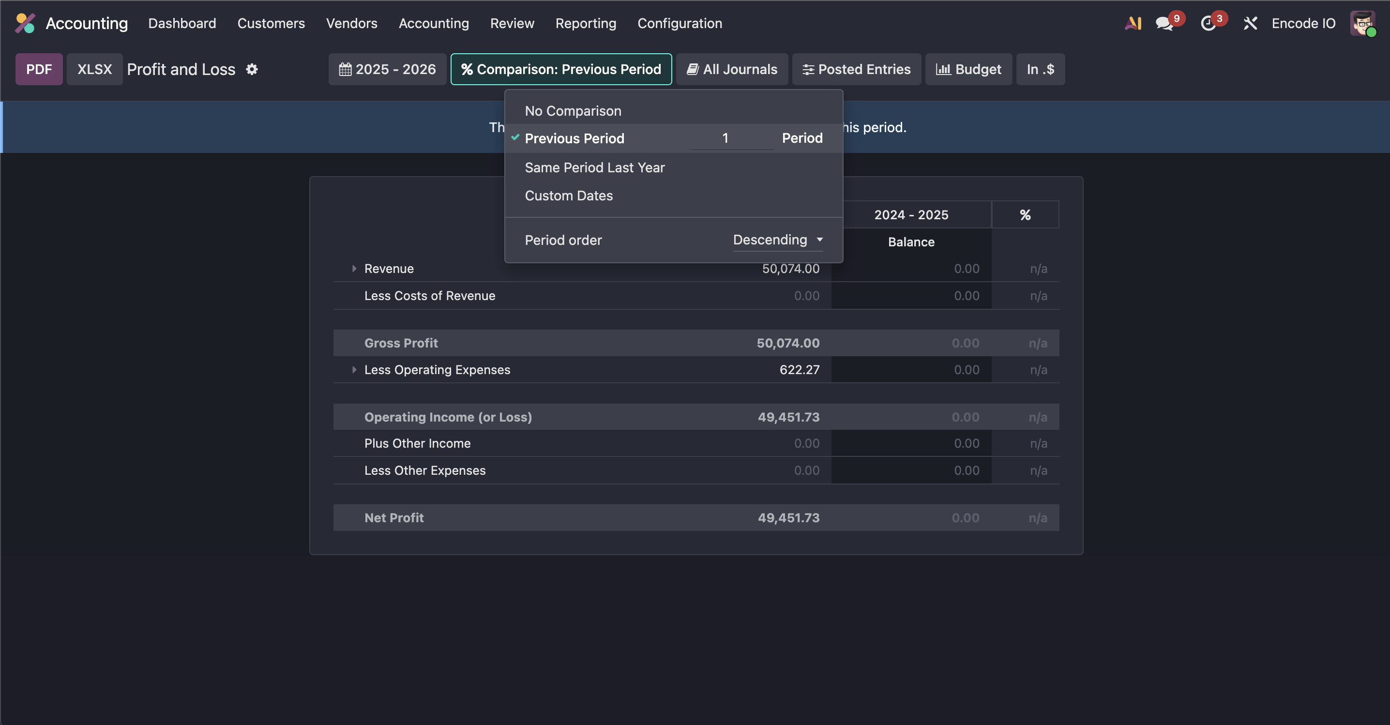Click the debug tools wrench icon
This screenshot has height=725, width=1390.
click(1250, 24)
